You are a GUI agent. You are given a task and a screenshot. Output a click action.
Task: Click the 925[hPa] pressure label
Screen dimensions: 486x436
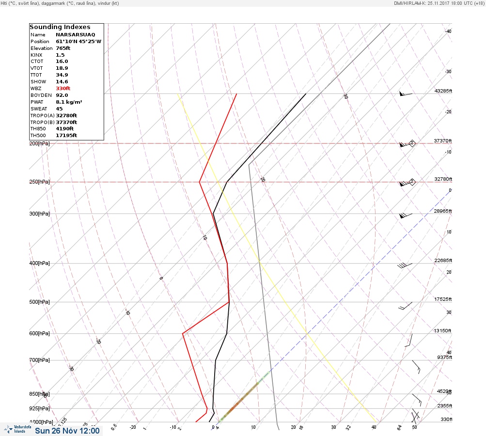[39, 408]
